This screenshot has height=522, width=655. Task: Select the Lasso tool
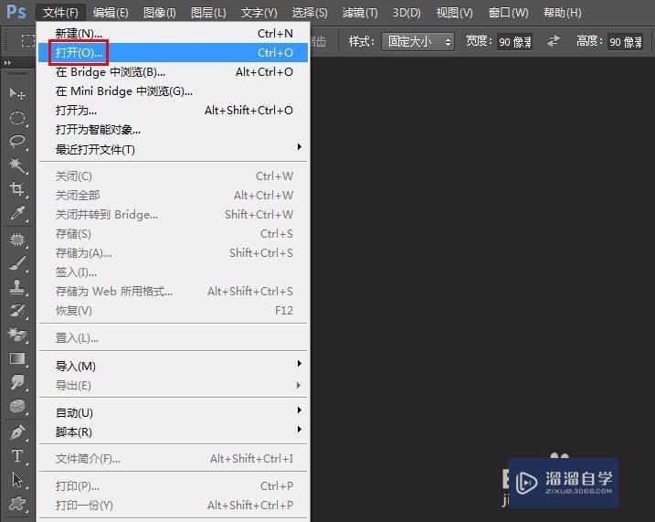[17, 141]
